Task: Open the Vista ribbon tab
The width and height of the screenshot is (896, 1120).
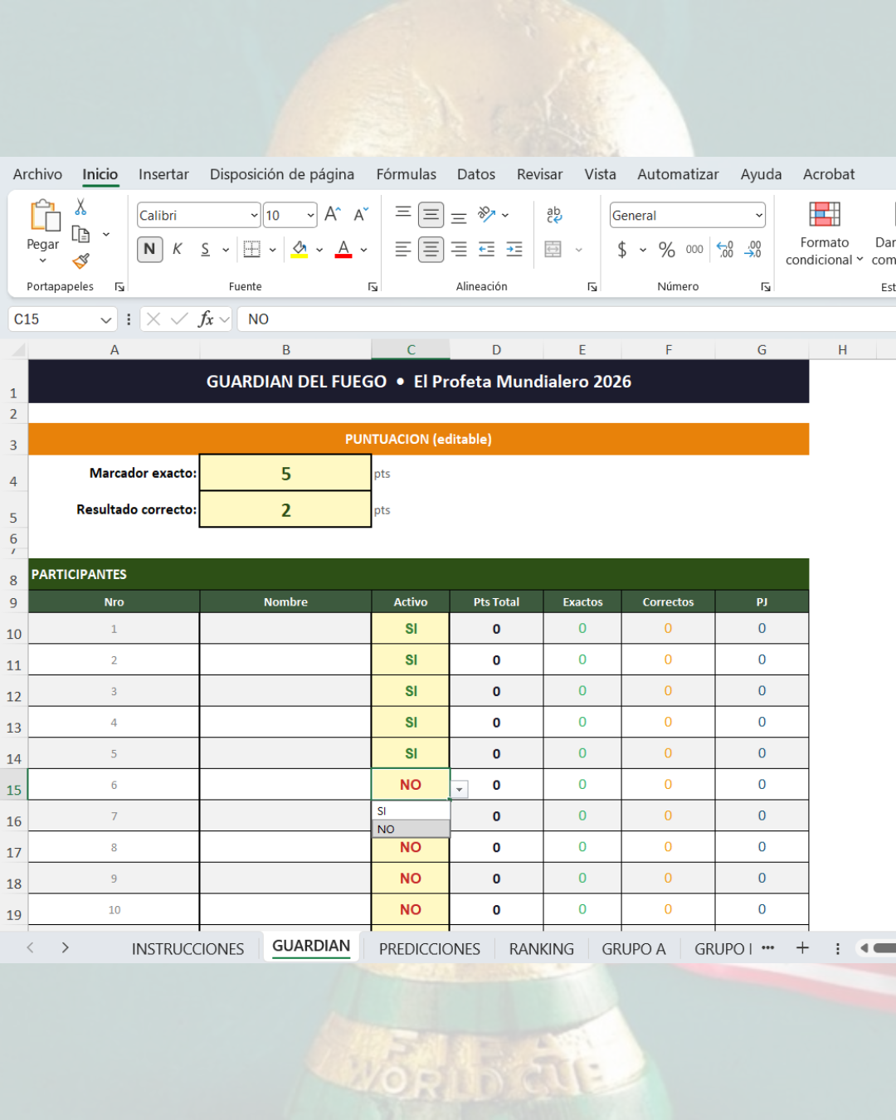Action: point(600,174)
